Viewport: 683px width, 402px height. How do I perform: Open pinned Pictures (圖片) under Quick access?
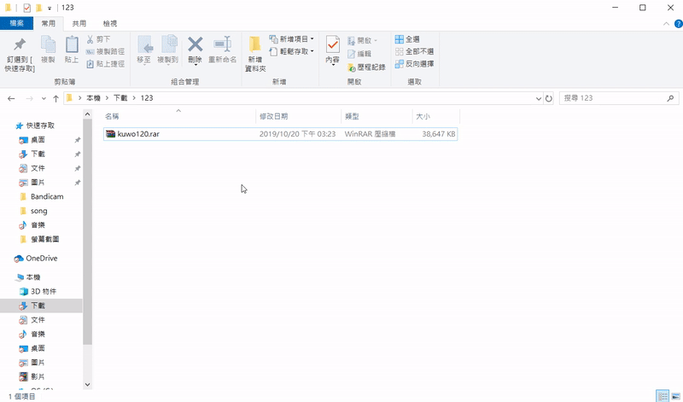38,182
